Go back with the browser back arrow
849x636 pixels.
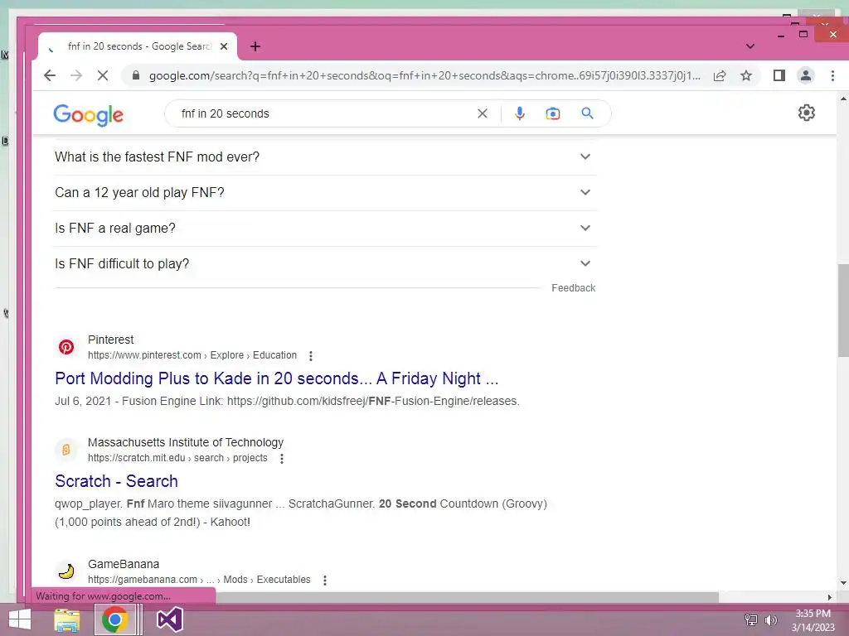(x=50, y=75)
